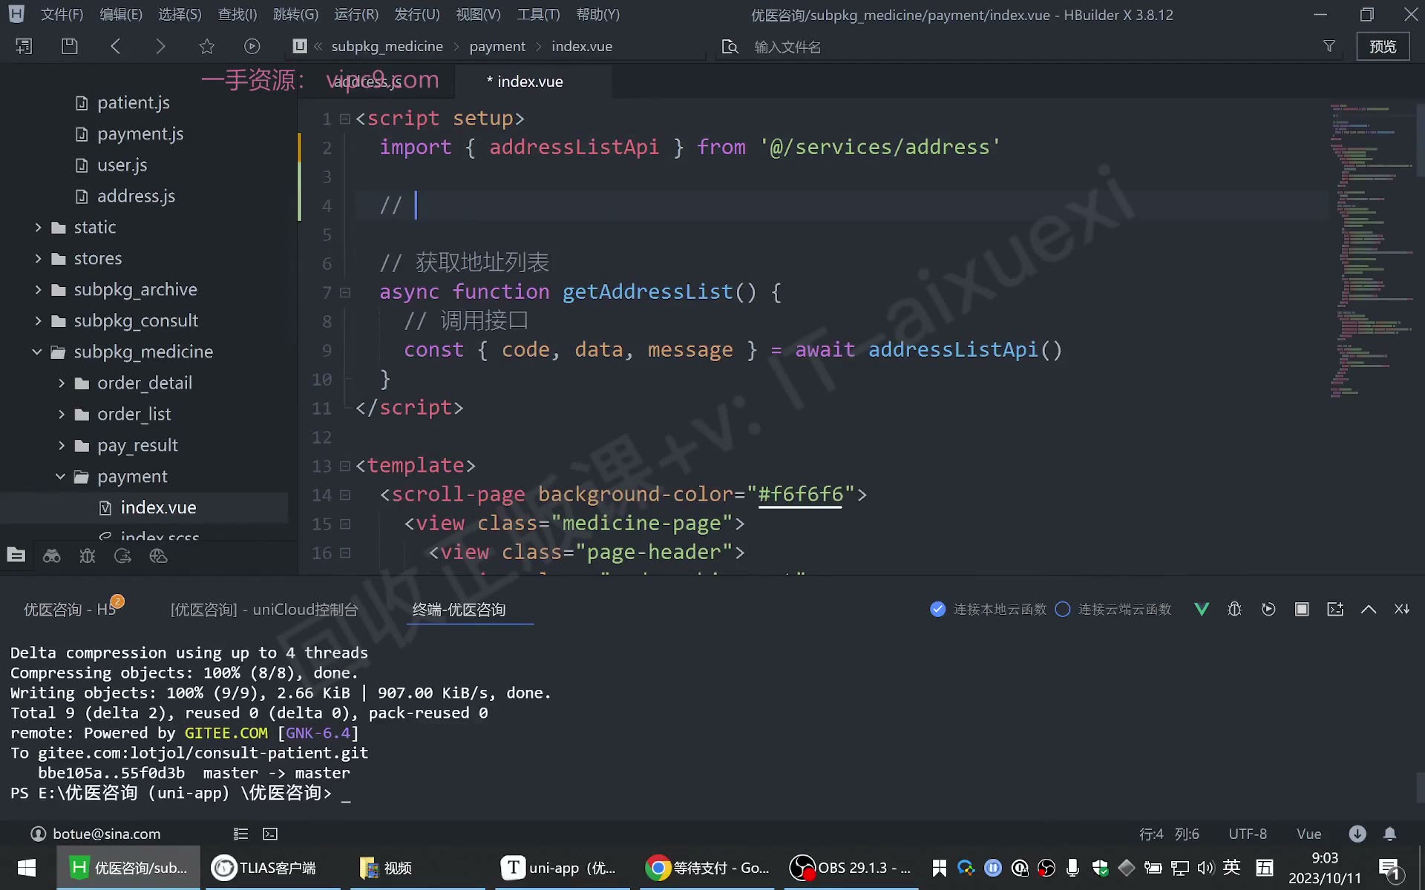
Task: Click the stop terminal square icon
Action: pos(1302,609)
